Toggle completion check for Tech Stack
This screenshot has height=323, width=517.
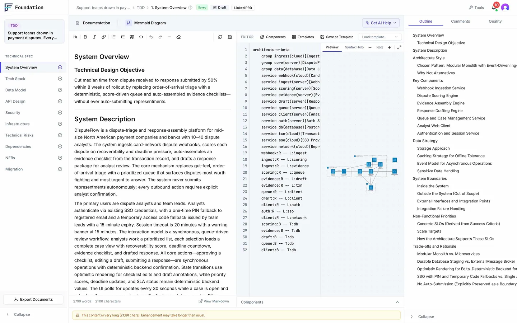coord(60,79)
